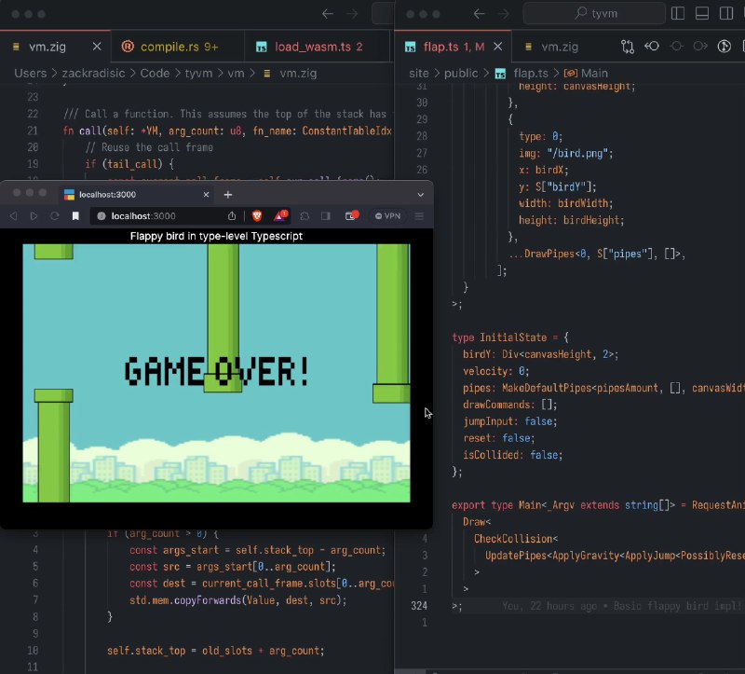Switch to the load_wasm.ts tab
745x674 pixels.
(x=318, y=47)
